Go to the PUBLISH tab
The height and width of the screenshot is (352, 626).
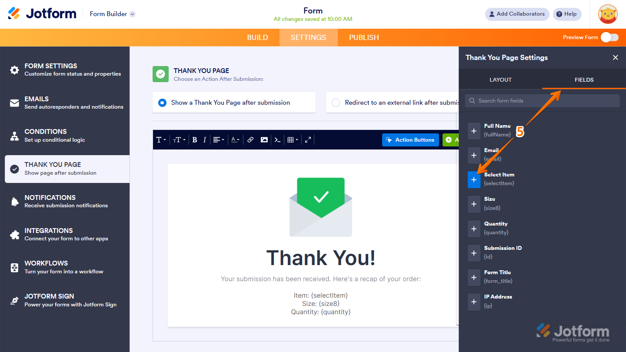pyautogui.click(x=364, y=37)
